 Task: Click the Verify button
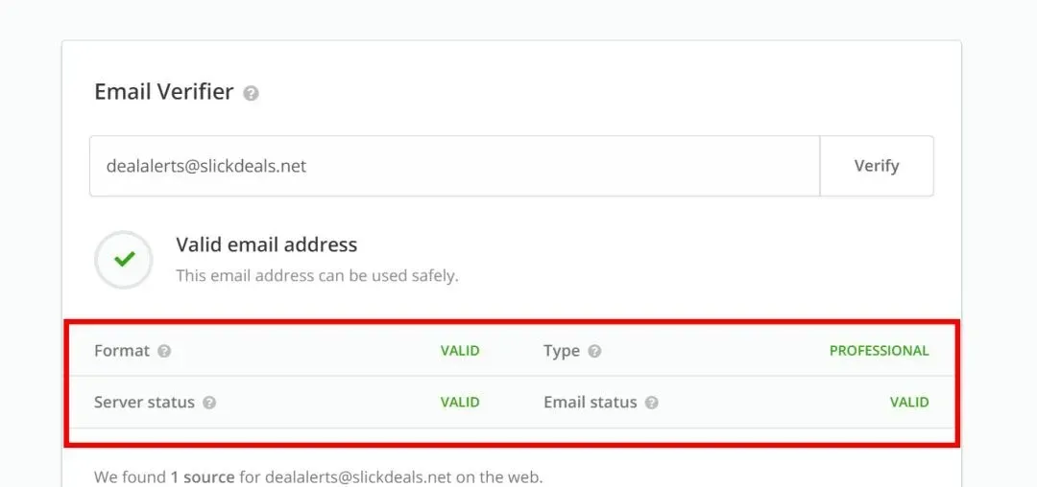[877, 166]
